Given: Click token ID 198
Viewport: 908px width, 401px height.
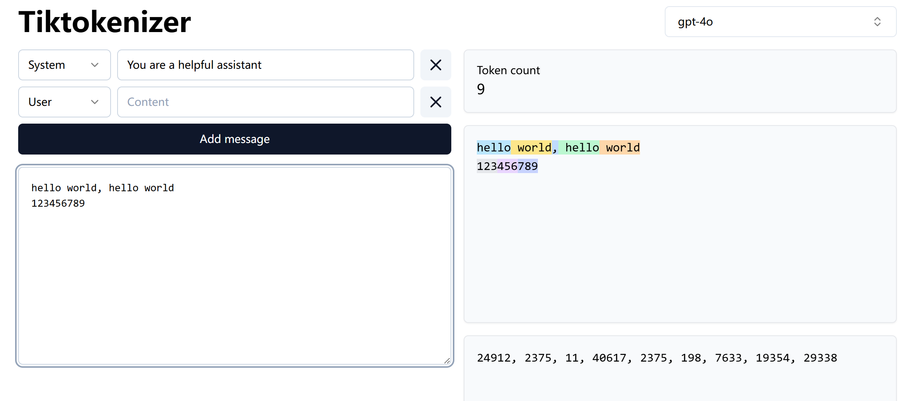Looking at the screenshot, I should click(x=691, y=358).
